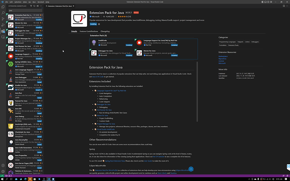Open Install dropdown arrow for Spring Initializr Java
Viewport: 290px width, 181px height.
pyautogui.click(x=41, y=67)
